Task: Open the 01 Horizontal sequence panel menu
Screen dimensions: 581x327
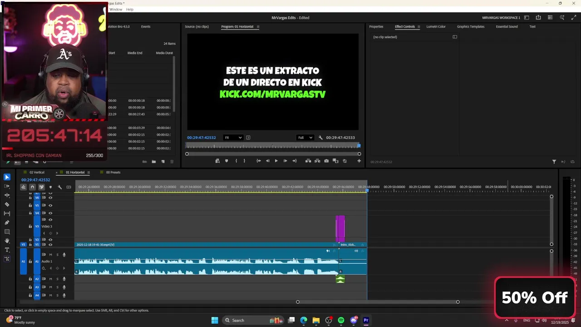Action: 89,173
